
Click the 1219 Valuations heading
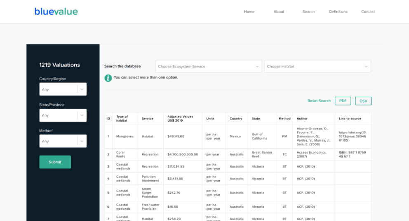tap(59, 65)
